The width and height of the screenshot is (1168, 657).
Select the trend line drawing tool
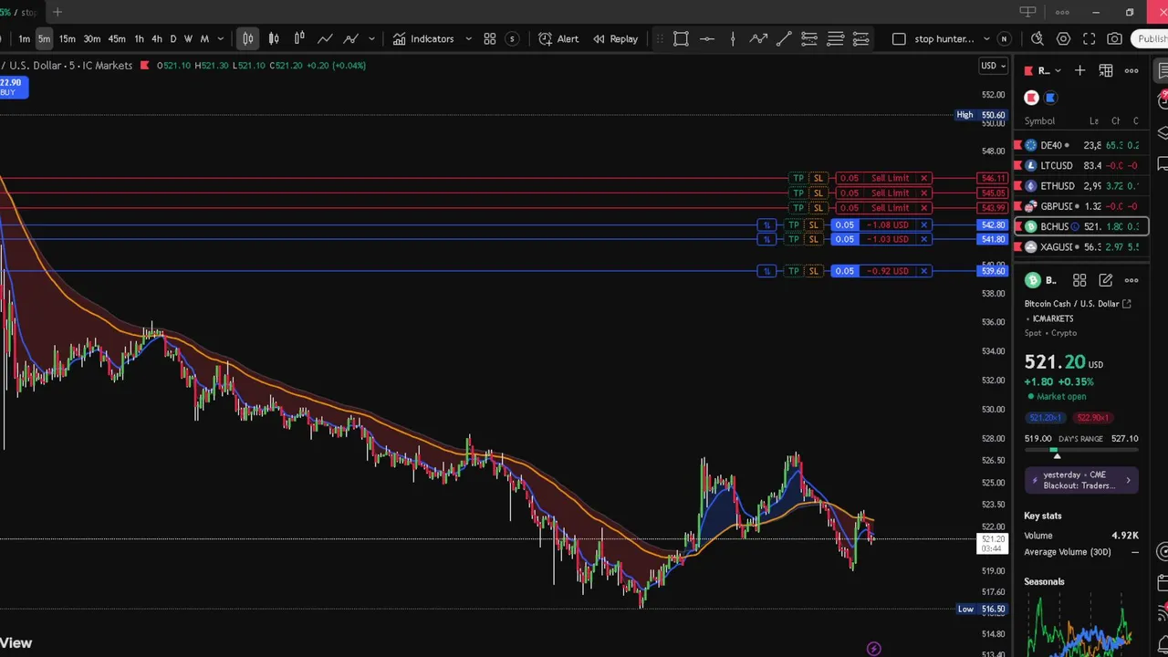click(x=784, y=38)
